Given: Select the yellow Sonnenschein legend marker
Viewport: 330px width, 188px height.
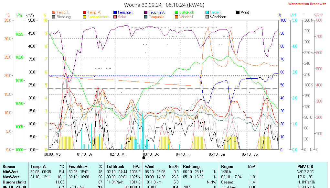Looking at the screenshot, I should pyautogui.click(x=84, y=17).
